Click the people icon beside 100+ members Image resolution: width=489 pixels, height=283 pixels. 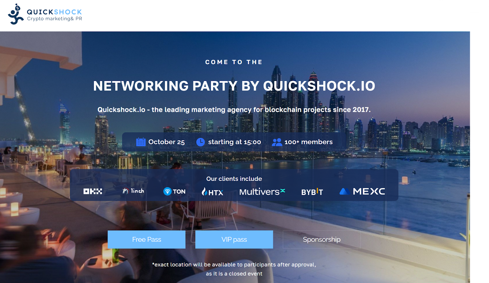point(277,142)
